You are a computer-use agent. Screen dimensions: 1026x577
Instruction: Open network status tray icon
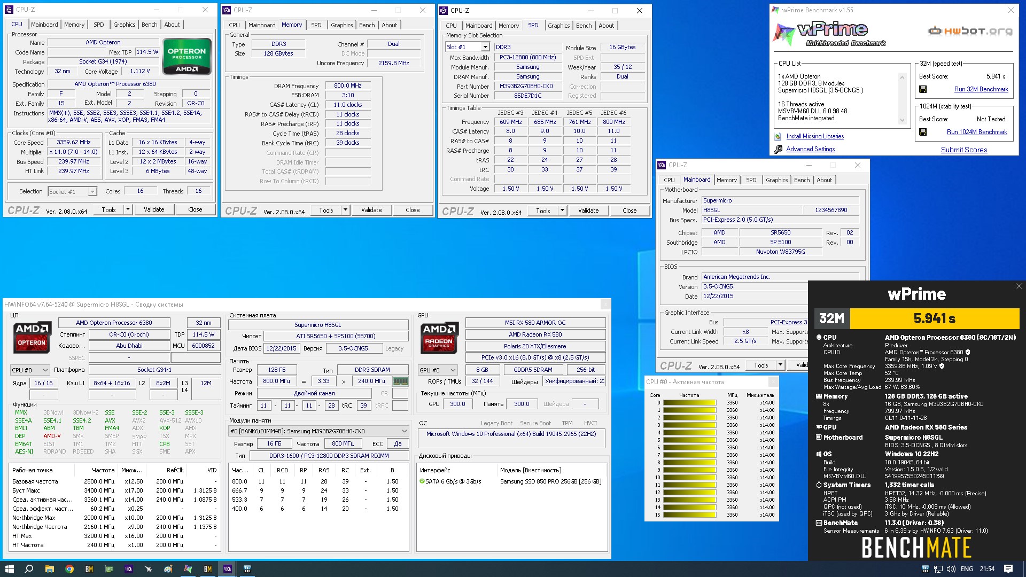click(x=939, y=569)
